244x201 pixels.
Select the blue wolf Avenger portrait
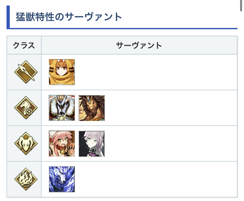tap(62, 179)
